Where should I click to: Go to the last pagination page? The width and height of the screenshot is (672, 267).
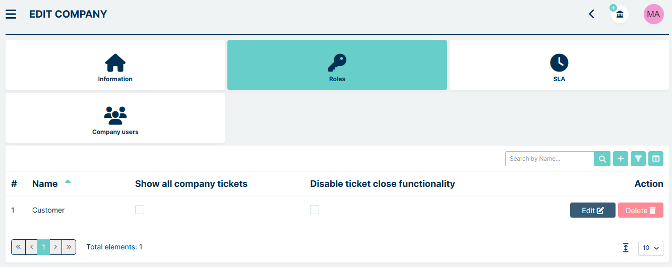69,247
